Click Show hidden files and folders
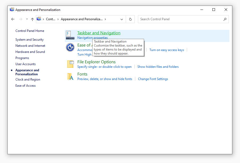 [x=158, y=67]
